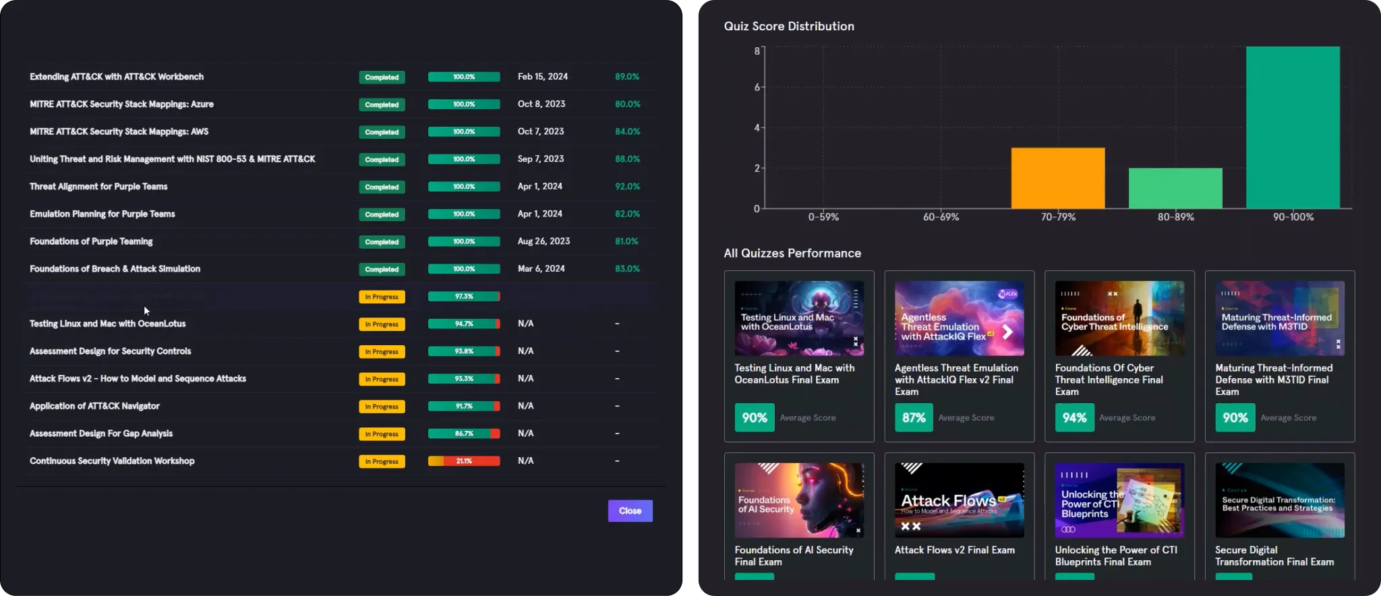Open the Secure Digital Transformation thumbnail
1381x596 pixels.
pos(1279,500)
